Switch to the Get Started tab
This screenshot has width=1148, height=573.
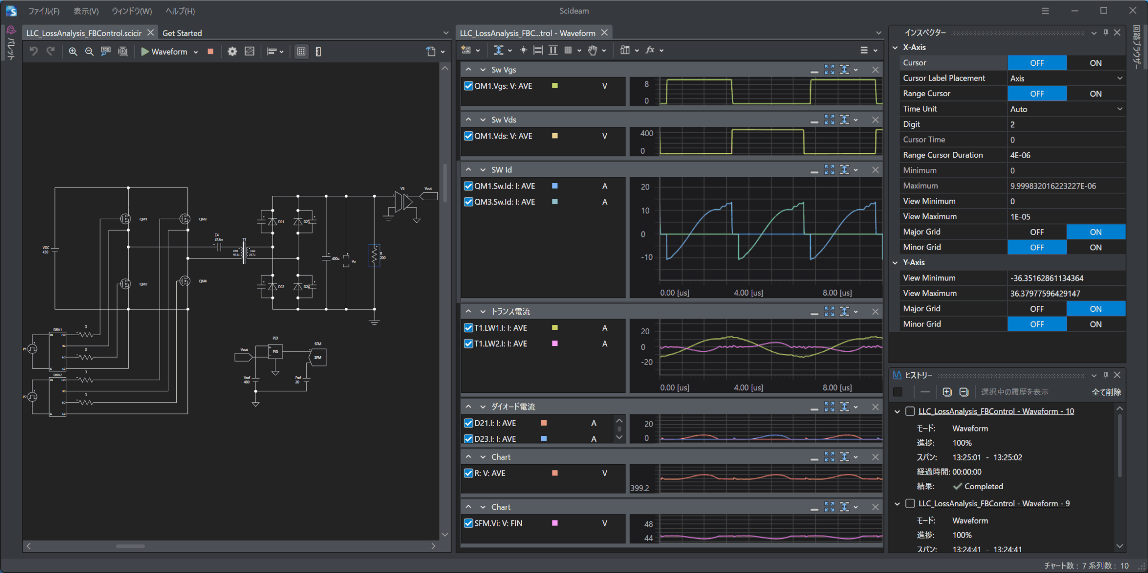tap(182, 33)
